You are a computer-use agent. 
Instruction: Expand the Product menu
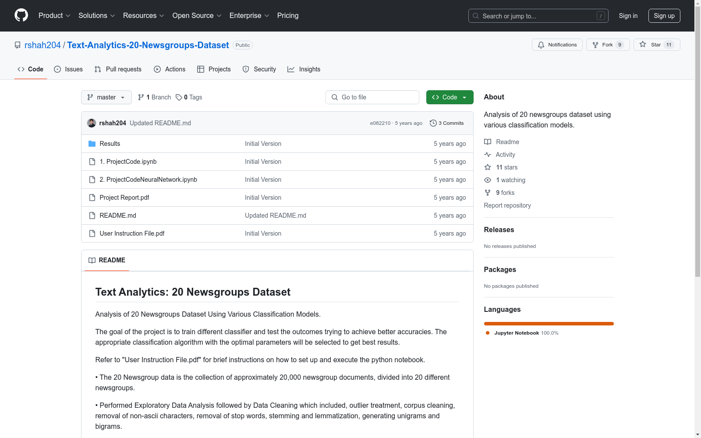(54, 16)
